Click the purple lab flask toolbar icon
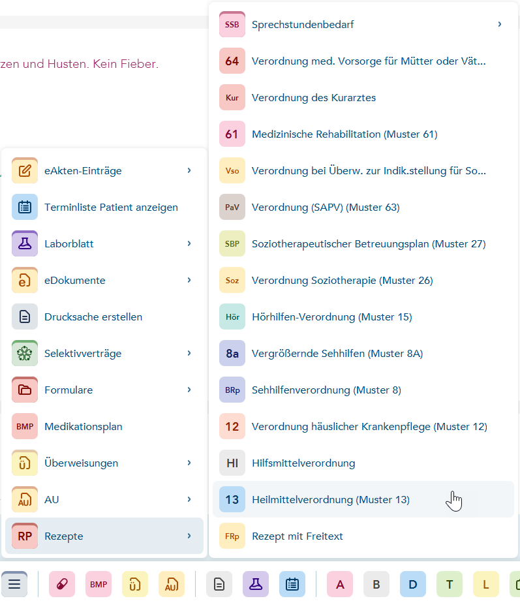520x603 pixels. (256, 584)
